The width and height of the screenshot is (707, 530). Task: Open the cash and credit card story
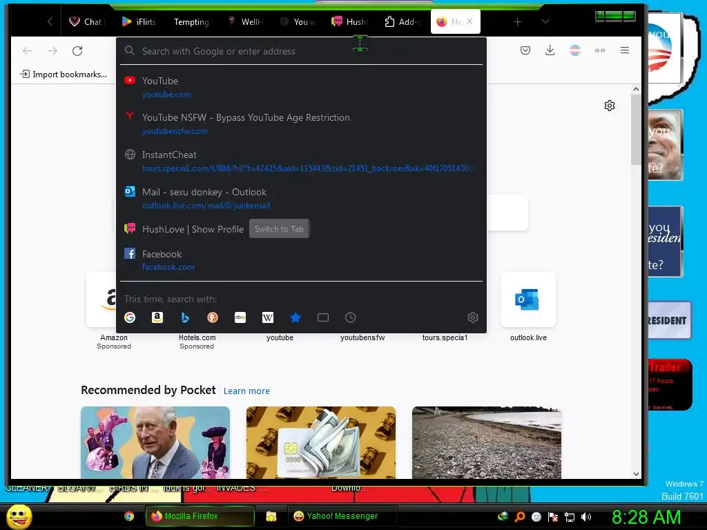(320, 442)
